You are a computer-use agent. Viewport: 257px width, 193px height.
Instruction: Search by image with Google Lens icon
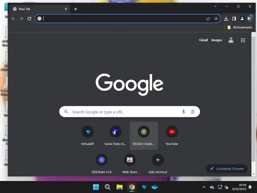pyautogui.click(x=193, y=112)
